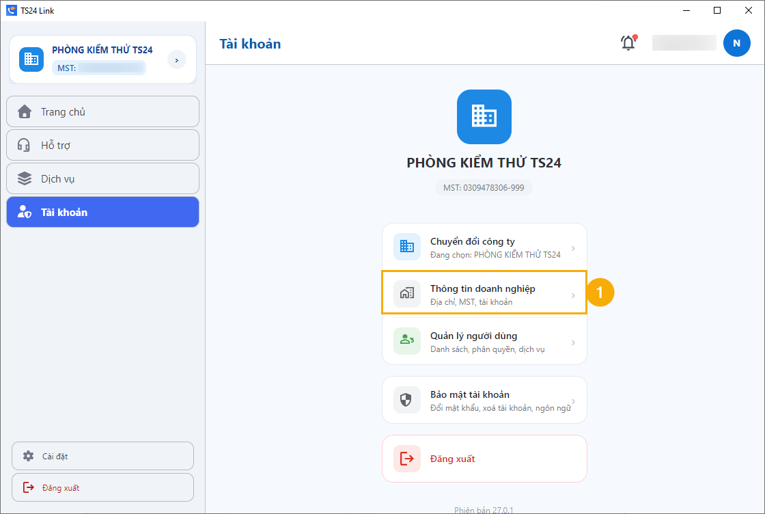Click the home icon in the sidebar
This screenshot has height=514, width=765.
click(25, 112)
